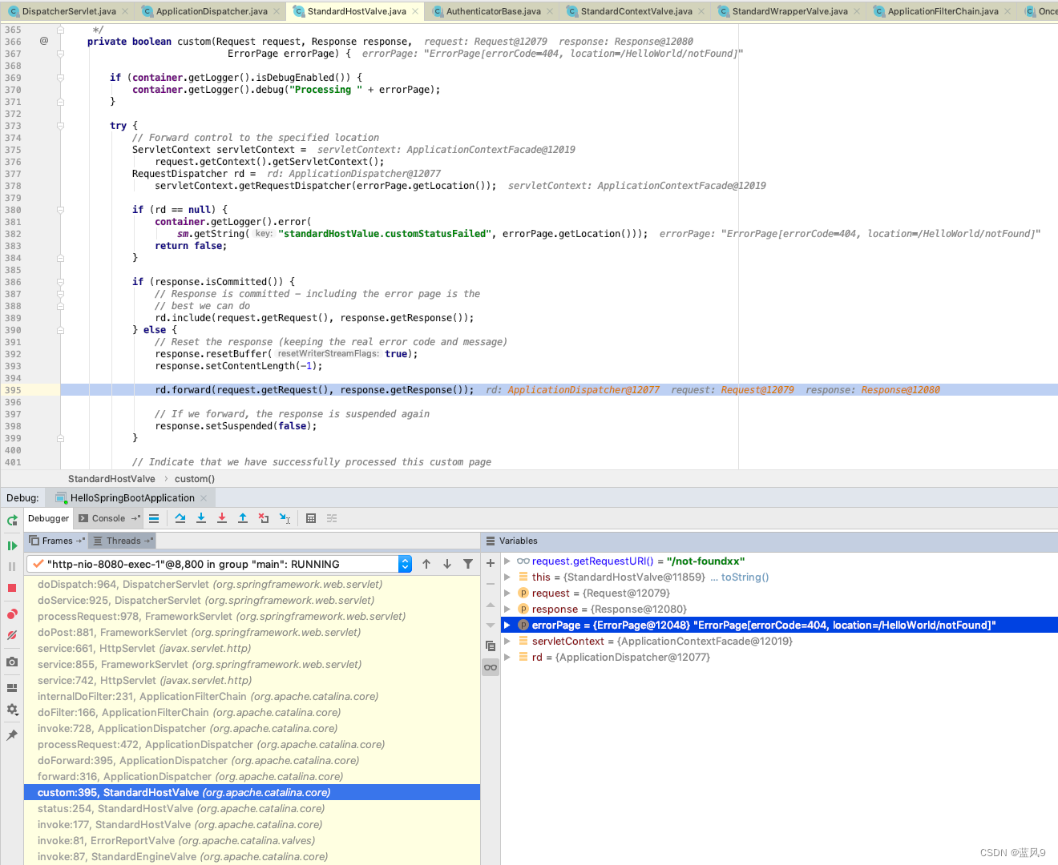
Task: Step Into the method
Action: (201, 518)
